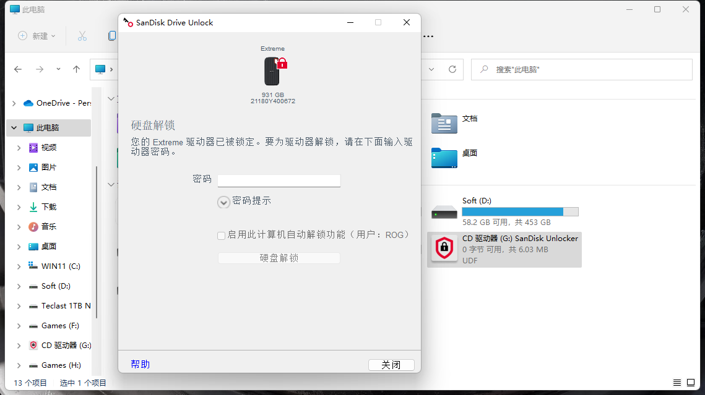Collapse 此电脑 in navigation pane
Viewport: 705px width, 395px height.
(14, 128)
